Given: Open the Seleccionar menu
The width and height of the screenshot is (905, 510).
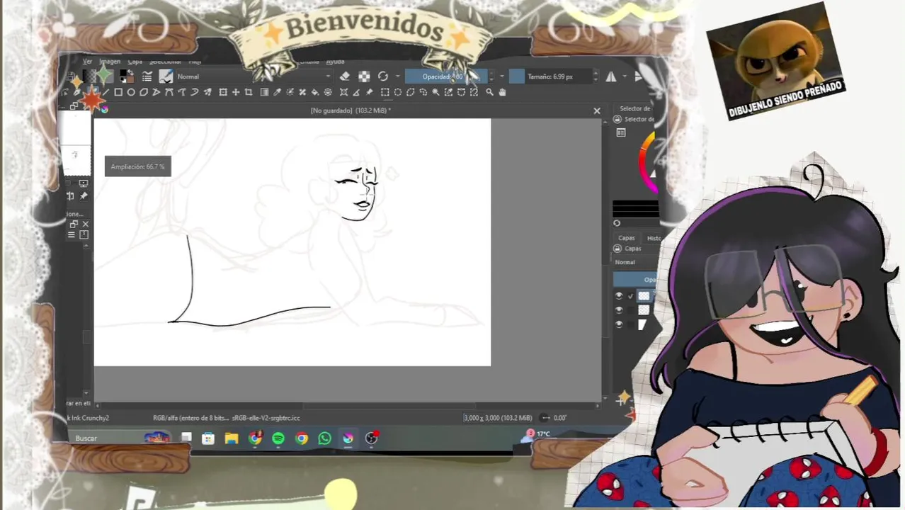Looking at the screenshot, I should (166, 62).
